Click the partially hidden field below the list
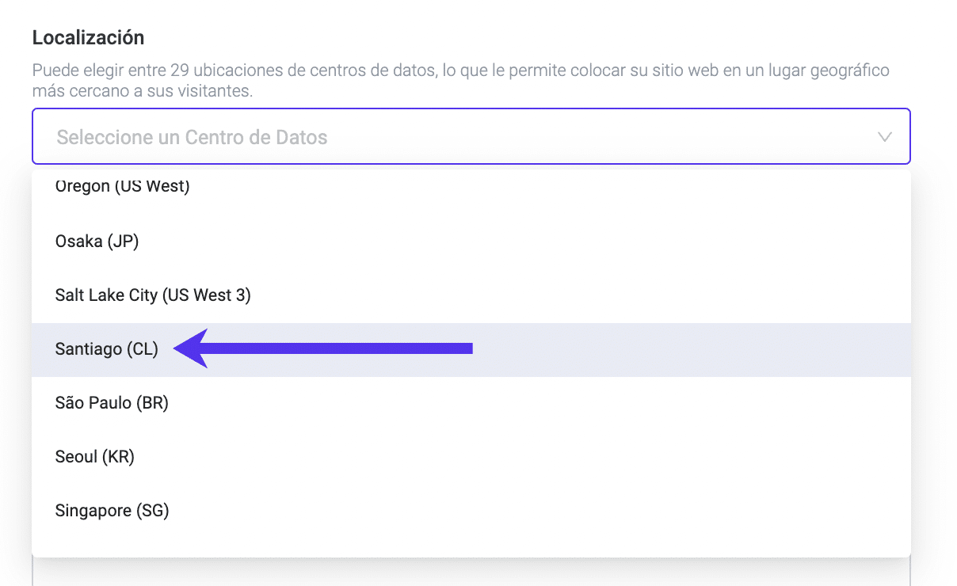The width and height of the screenshot is (957, 586). tap(471, 572)
